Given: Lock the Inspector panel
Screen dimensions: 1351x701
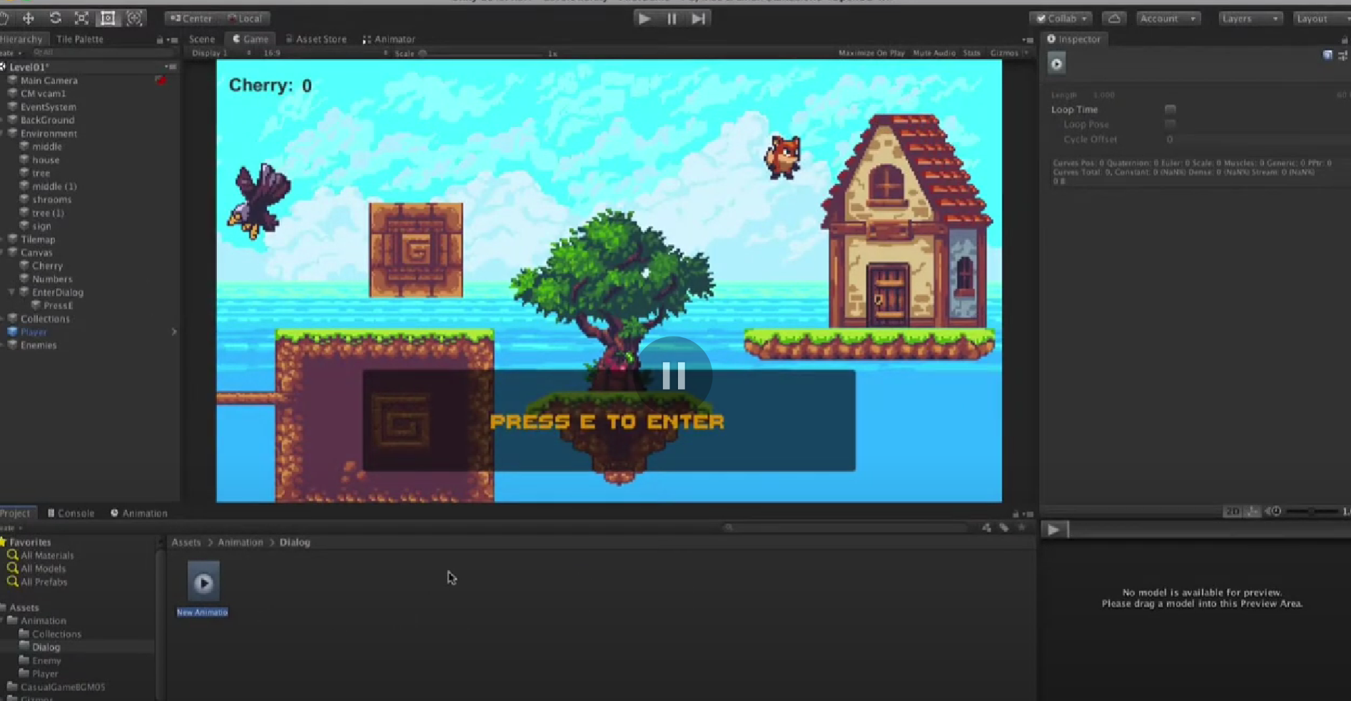Looking at the screenshot, I should 1345,39.
